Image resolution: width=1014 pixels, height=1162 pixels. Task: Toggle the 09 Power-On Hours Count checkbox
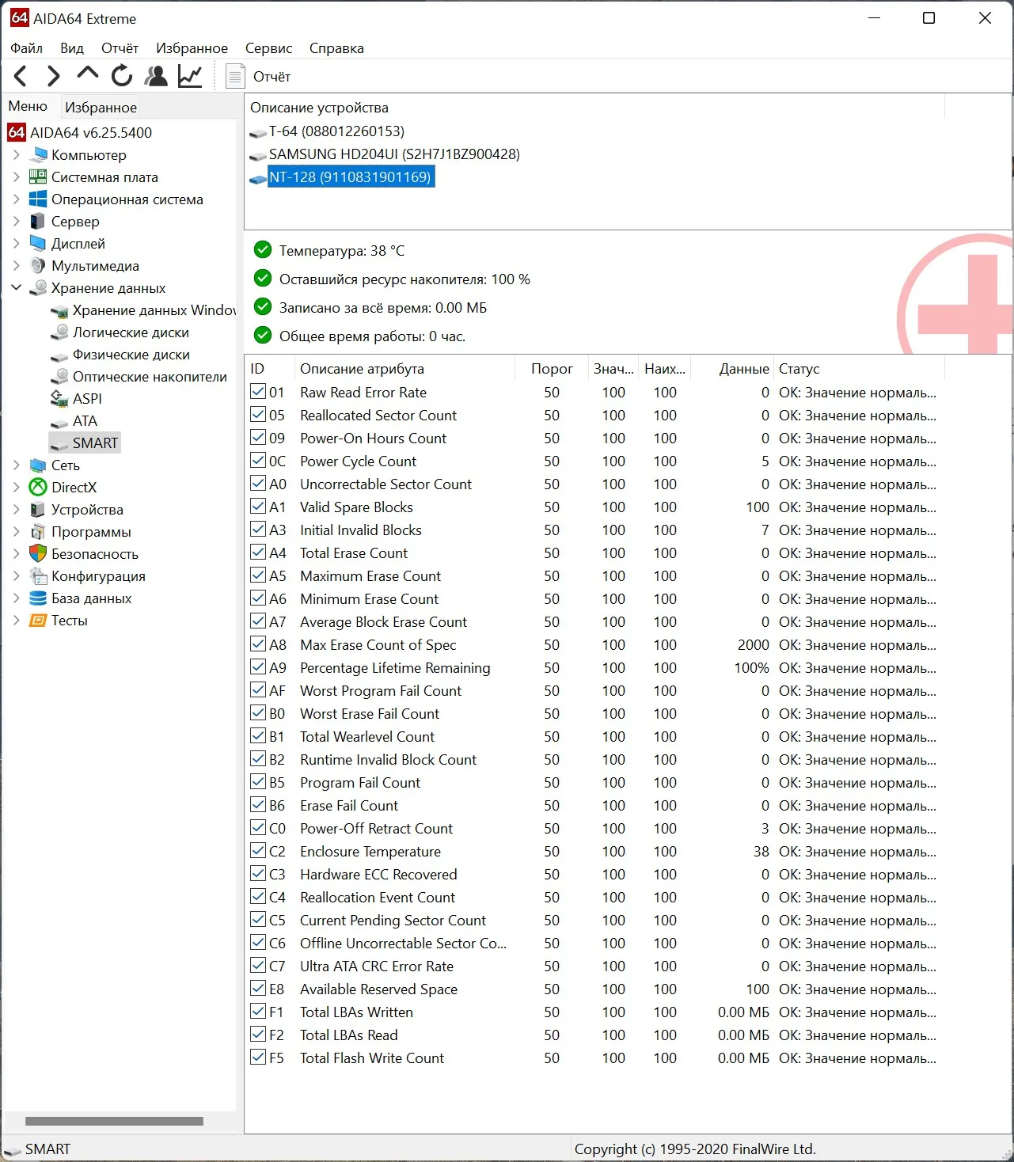(x=258, y=437)
